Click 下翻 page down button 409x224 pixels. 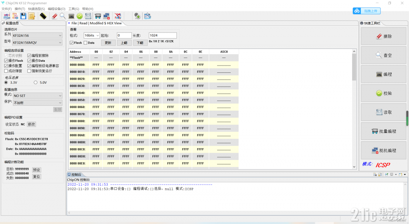pyautogui.click(x=140, y=43)
